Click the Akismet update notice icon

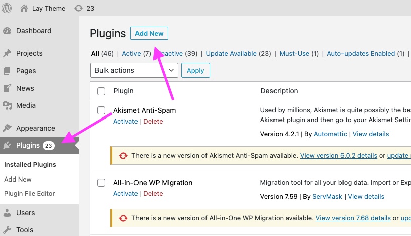(x=123, y=156)
